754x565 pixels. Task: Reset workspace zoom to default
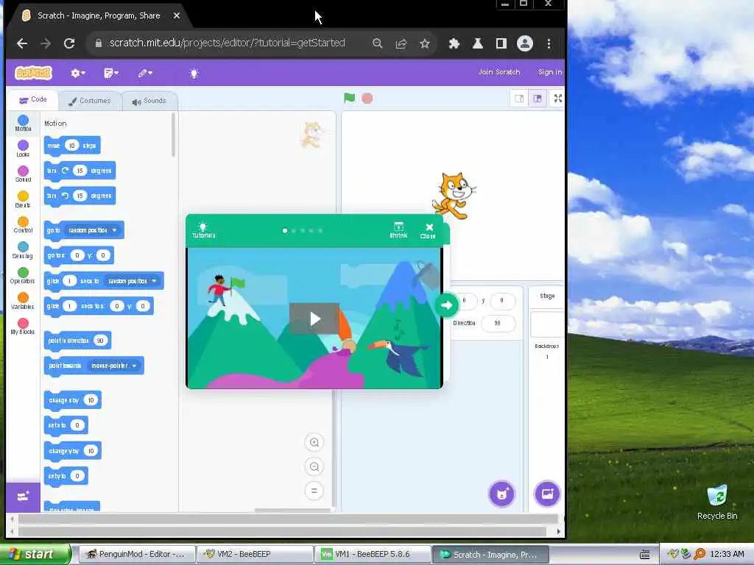tap(314, 491)
